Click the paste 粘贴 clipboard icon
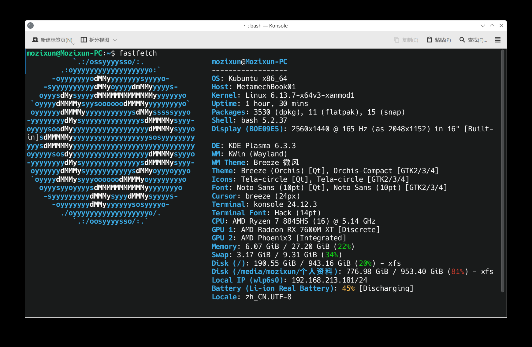The image size is (532, 347). pos(430,40)
